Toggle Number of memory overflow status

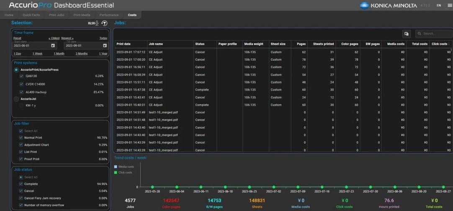pyautogui.click(x=21, y=205)
